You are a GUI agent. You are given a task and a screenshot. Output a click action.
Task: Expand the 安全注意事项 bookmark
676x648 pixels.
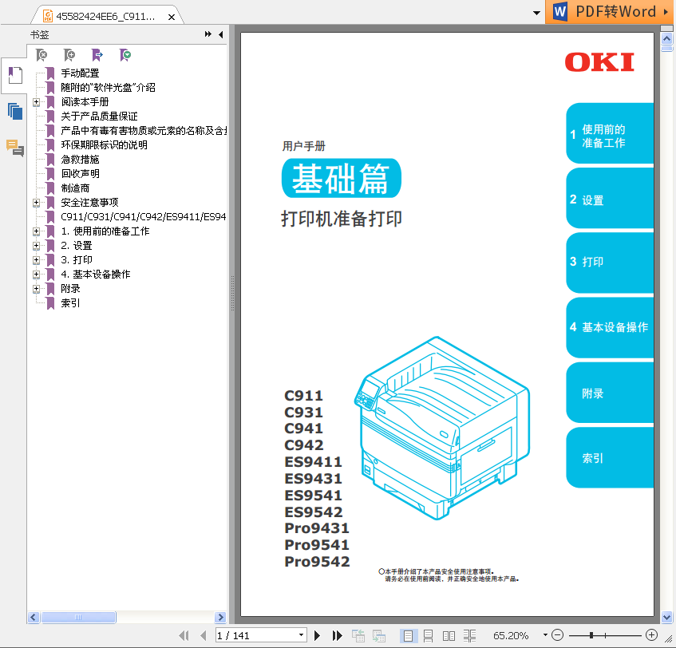pyautogui.click(x=36, y=203)
